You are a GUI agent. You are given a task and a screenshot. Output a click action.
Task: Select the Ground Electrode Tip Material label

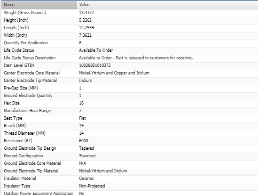click(x=31, y=171)
